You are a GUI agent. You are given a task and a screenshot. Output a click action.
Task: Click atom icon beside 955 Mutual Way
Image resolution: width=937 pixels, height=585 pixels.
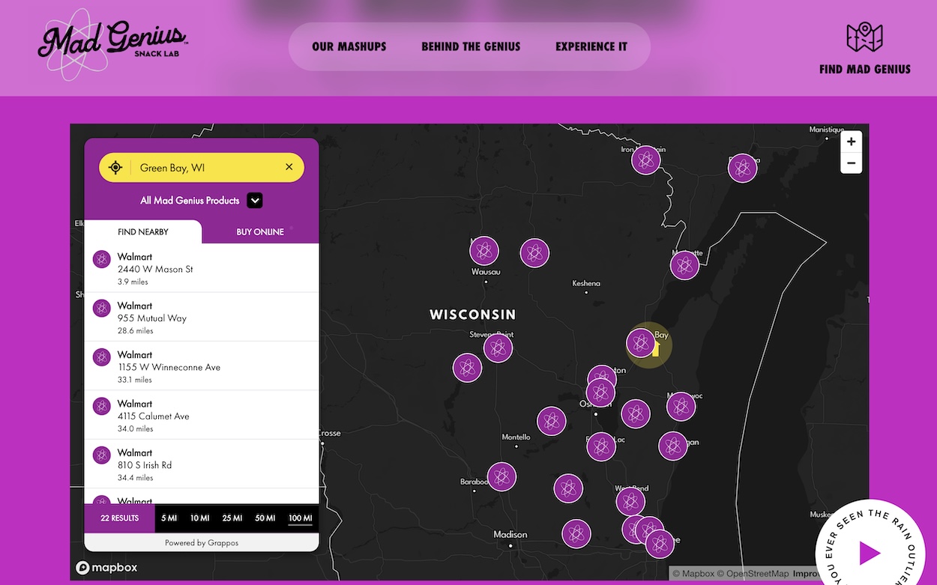click(x=102, y=308)
